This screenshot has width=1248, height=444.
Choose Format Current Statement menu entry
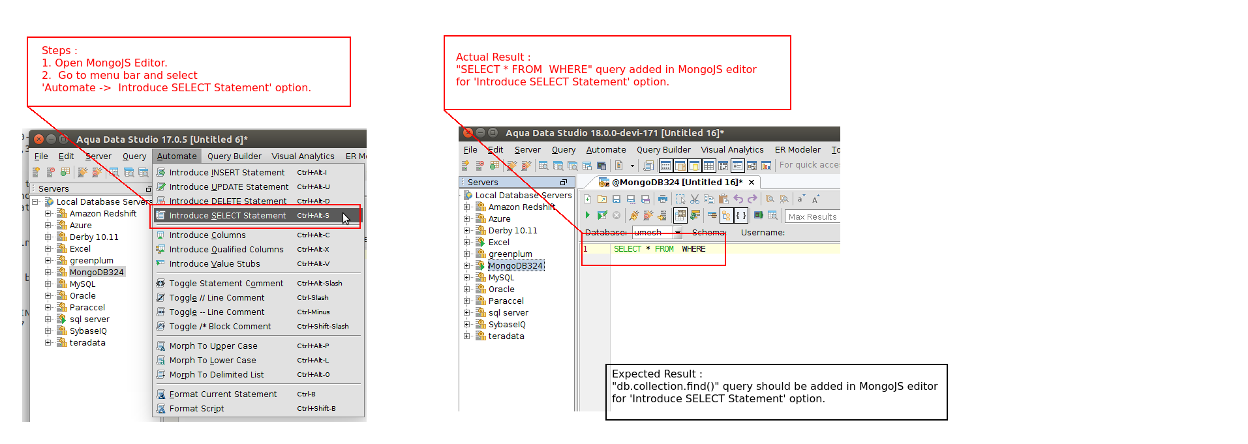point(258,394)
